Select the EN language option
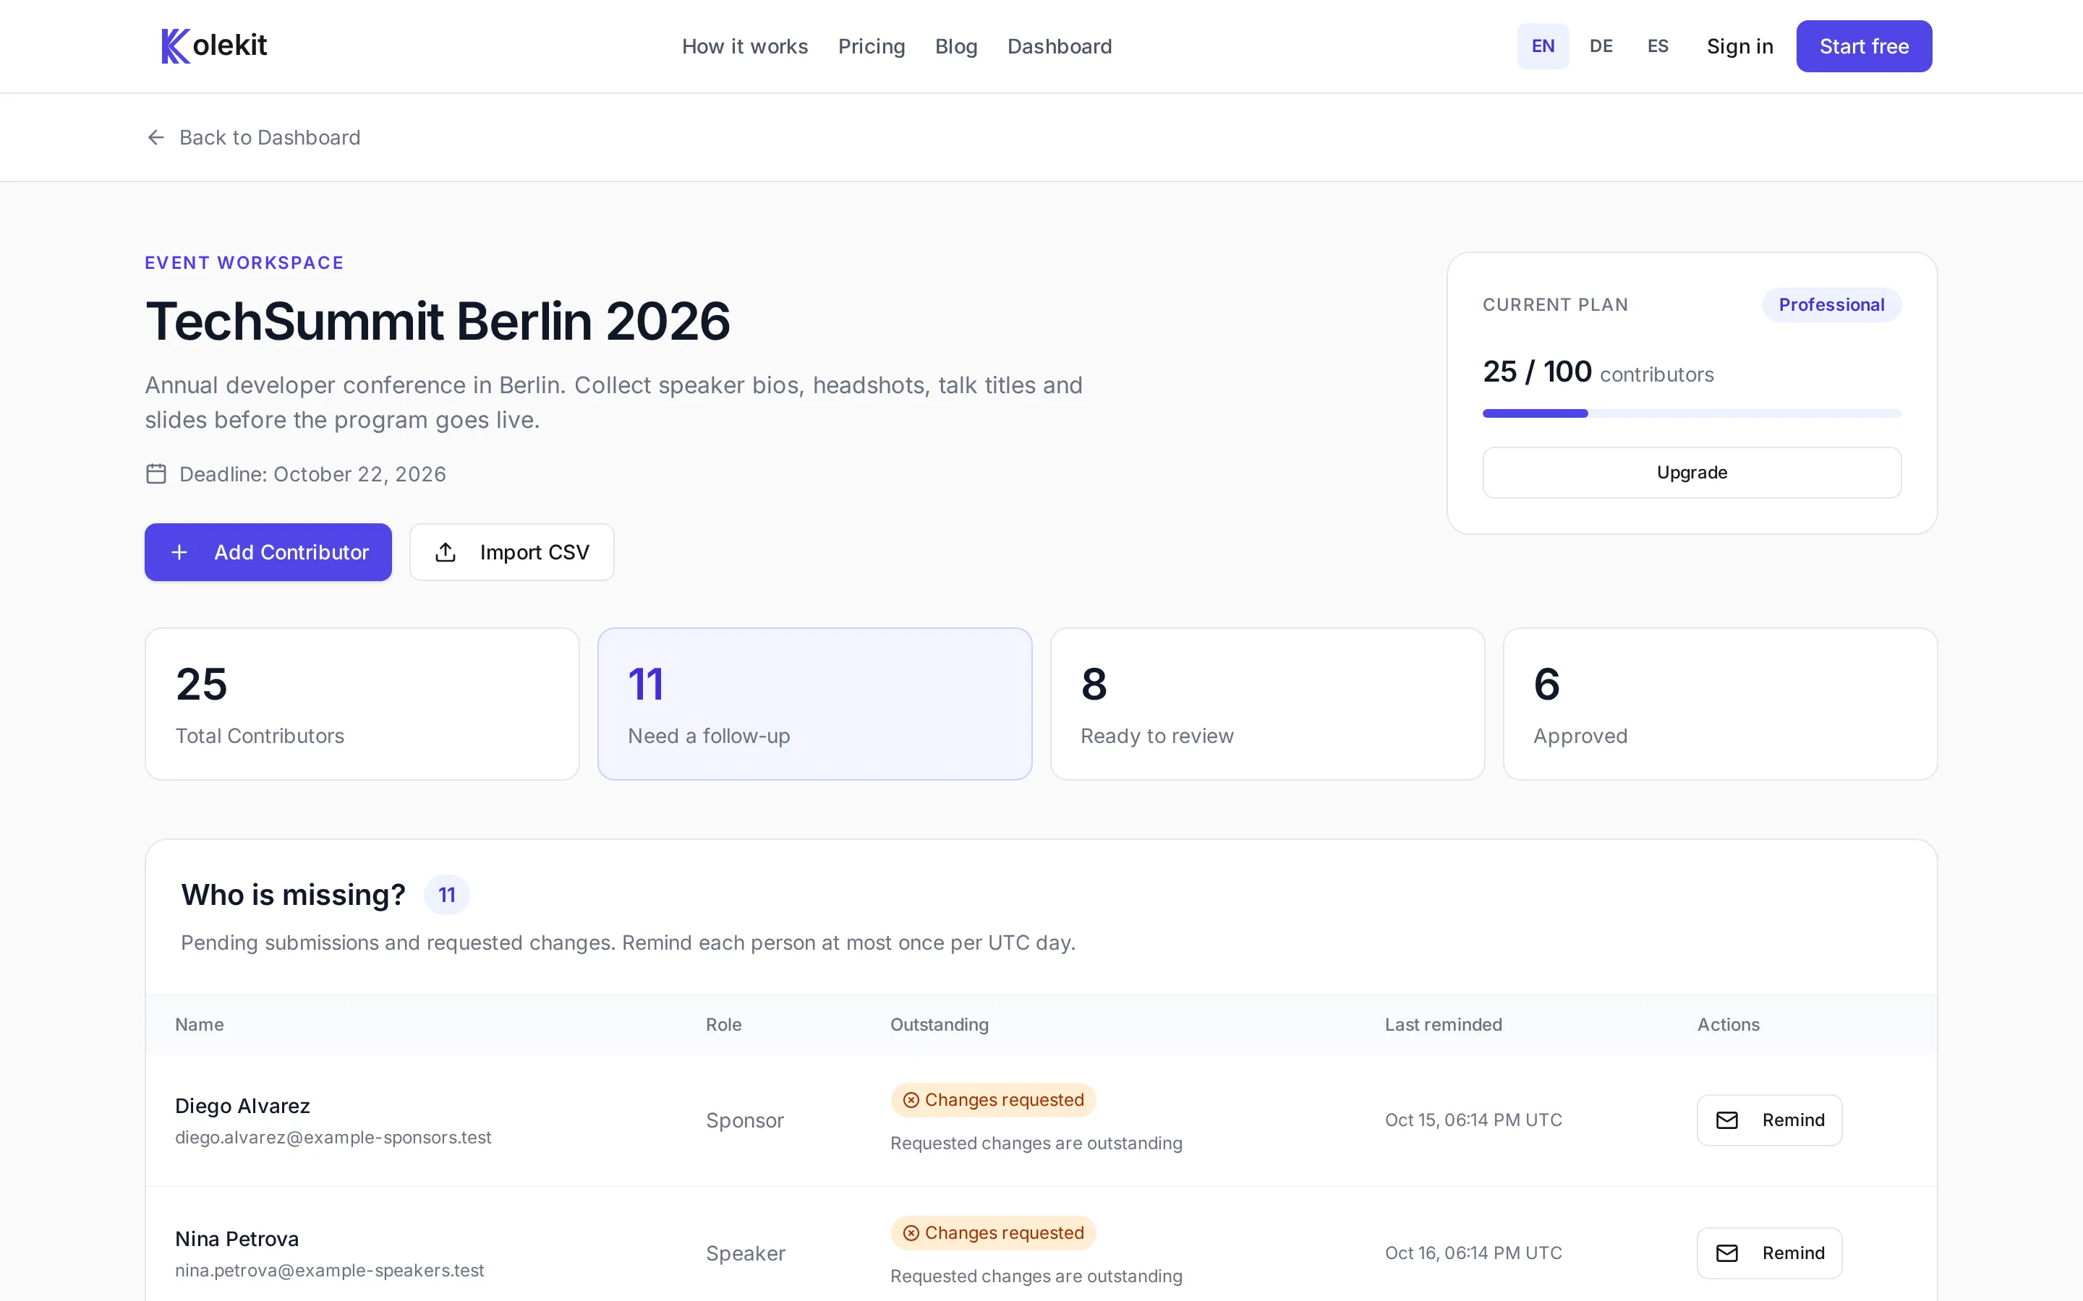Screen dimensions: 2083x1301 tap(1543, 46)
